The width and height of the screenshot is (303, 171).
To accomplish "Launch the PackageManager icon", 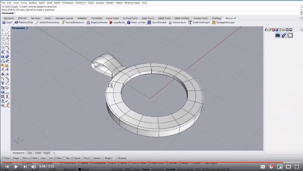I will (214, 23).
